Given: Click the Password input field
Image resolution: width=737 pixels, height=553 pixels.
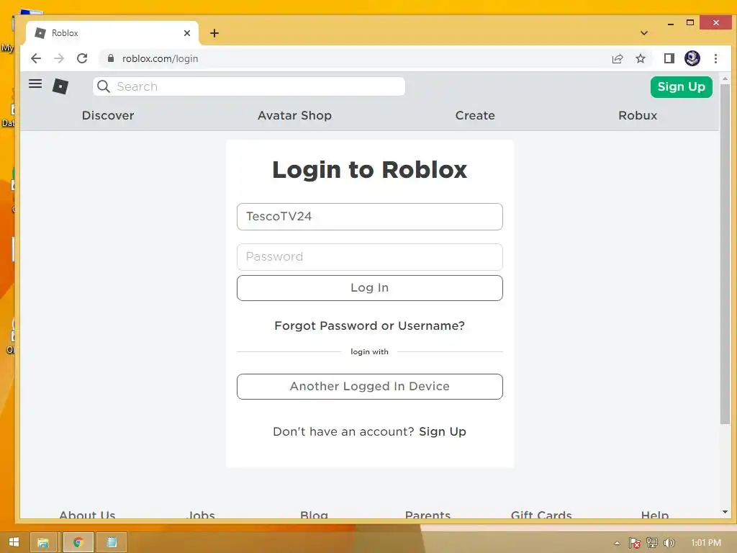Looking at the screenshot, I should [370, 257].
